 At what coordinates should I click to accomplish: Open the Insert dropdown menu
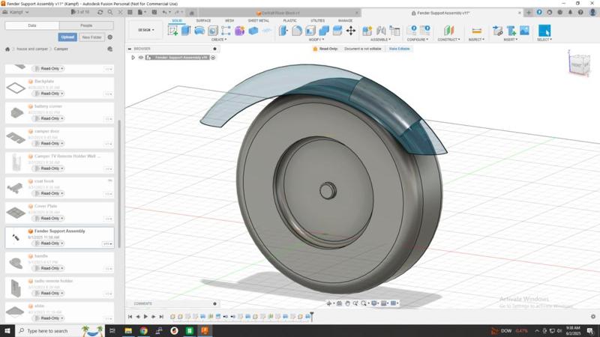(511, 40)
